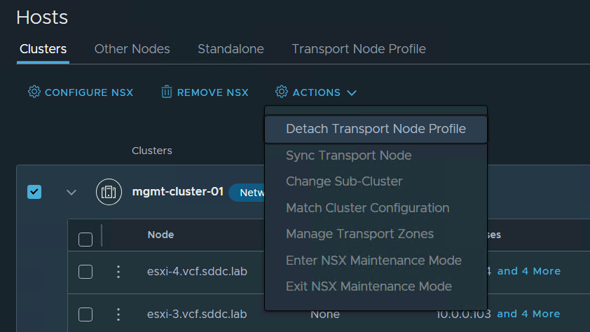Click the Actions gear icon

coord(282,92)
